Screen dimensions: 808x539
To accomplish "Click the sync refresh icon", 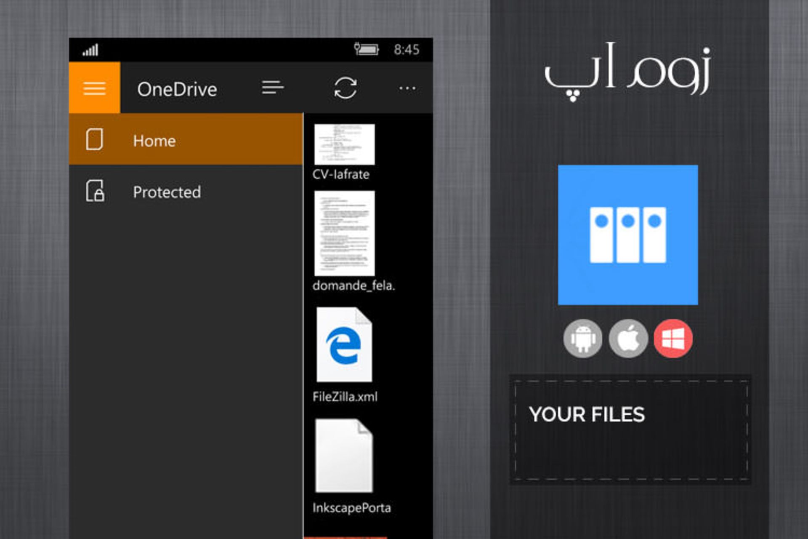I will [345, 88].
